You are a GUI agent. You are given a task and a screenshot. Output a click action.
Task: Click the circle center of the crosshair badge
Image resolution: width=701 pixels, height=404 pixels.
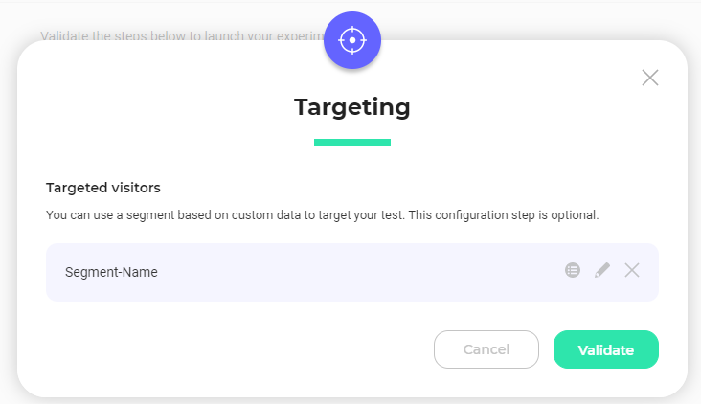(x=352, y=40)
